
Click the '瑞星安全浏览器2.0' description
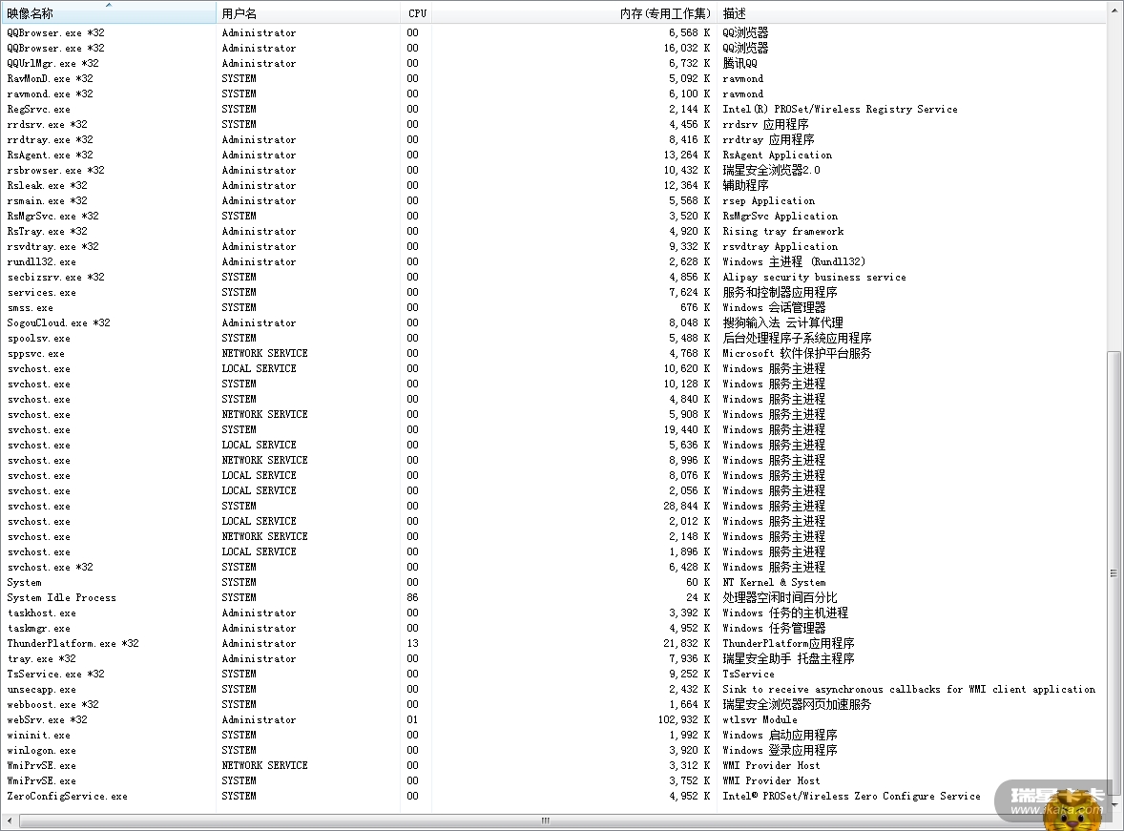click(771, 171)
